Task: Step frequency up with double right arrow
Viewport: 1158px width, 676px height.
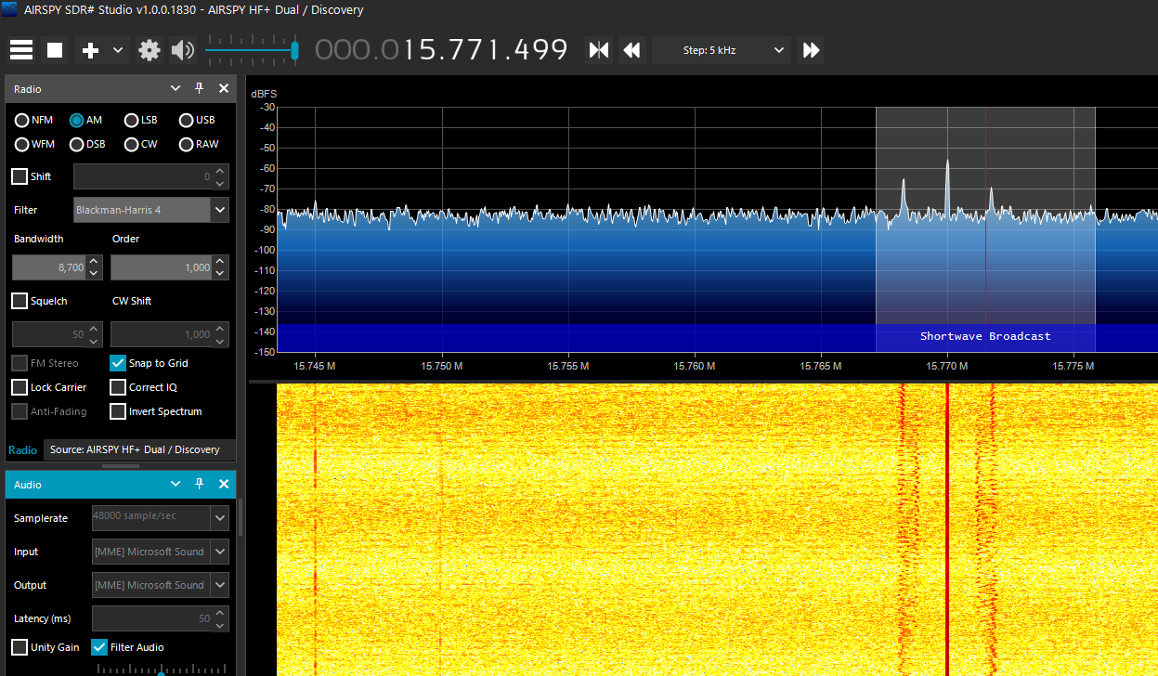Action: 811,50
